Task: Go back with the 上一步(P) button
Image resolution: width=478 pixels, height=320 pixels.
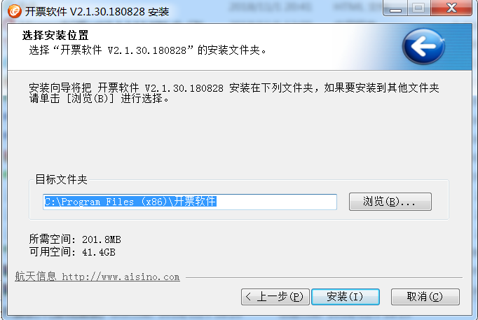Action: [x=275, y=297]
